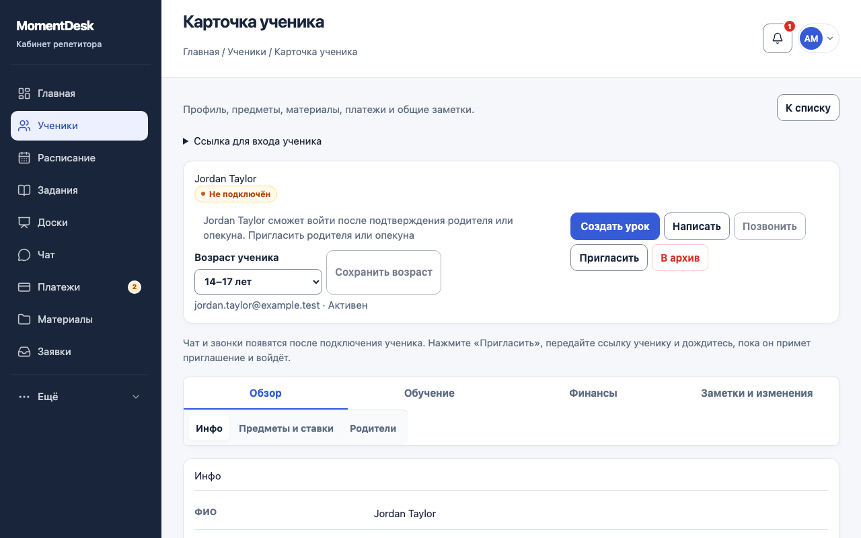
Task: Click the ФИО row label
Action: (x=206, y=512)
